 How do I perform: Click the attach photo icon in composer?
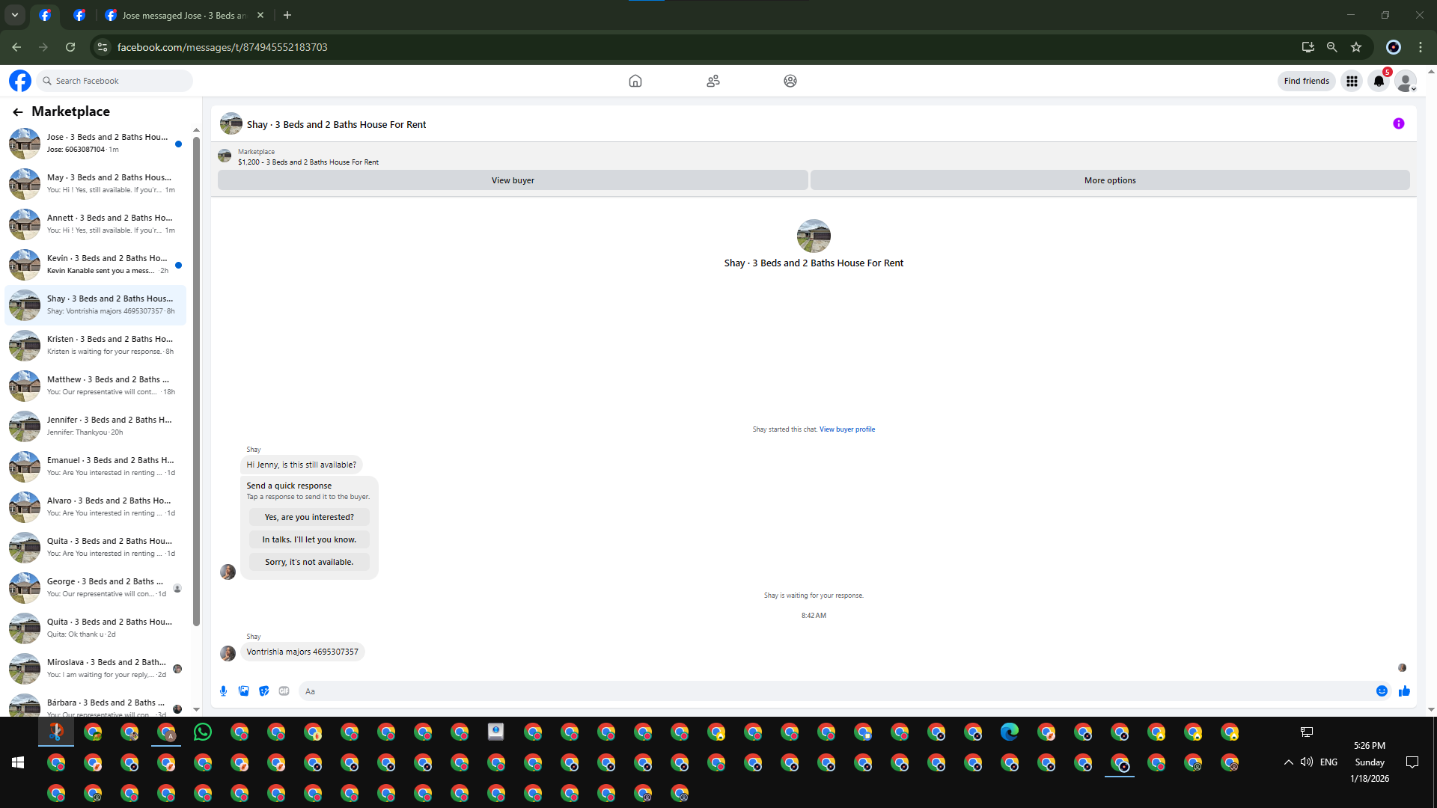(243, 691)
